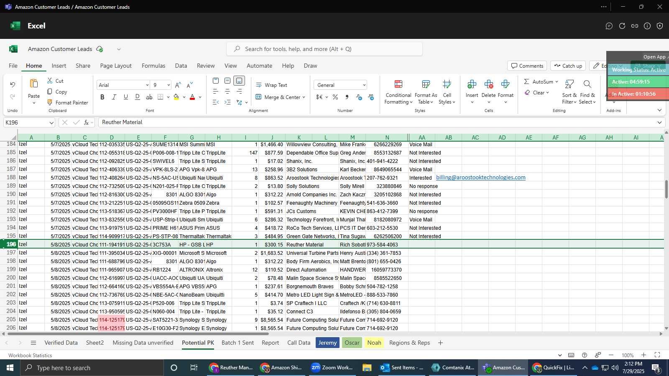
Task: Apply red font color
Action: (x=192, y=97)
